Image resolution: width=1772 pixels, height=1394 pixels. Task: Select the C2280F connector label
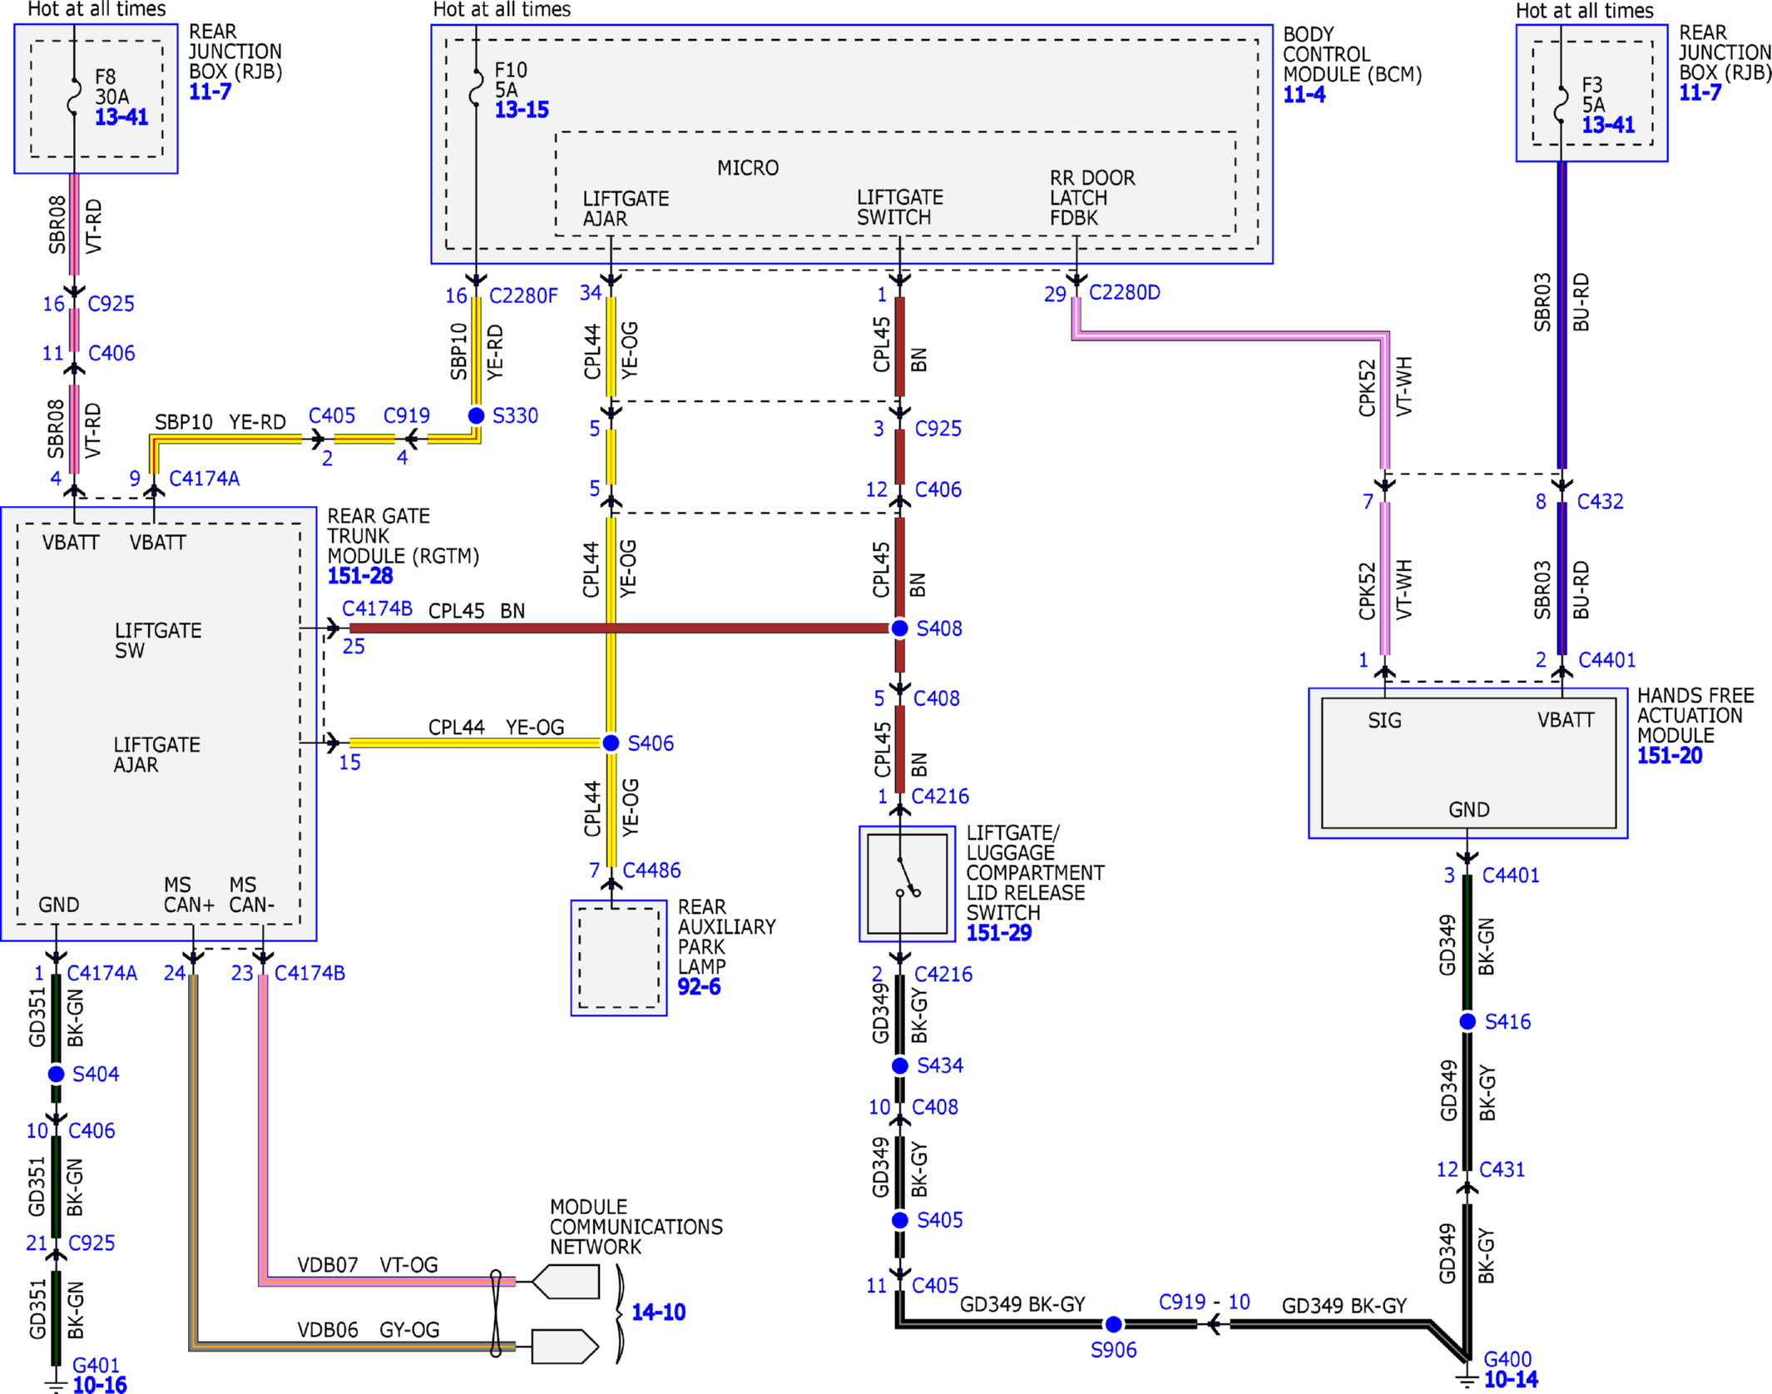point(523,296)
